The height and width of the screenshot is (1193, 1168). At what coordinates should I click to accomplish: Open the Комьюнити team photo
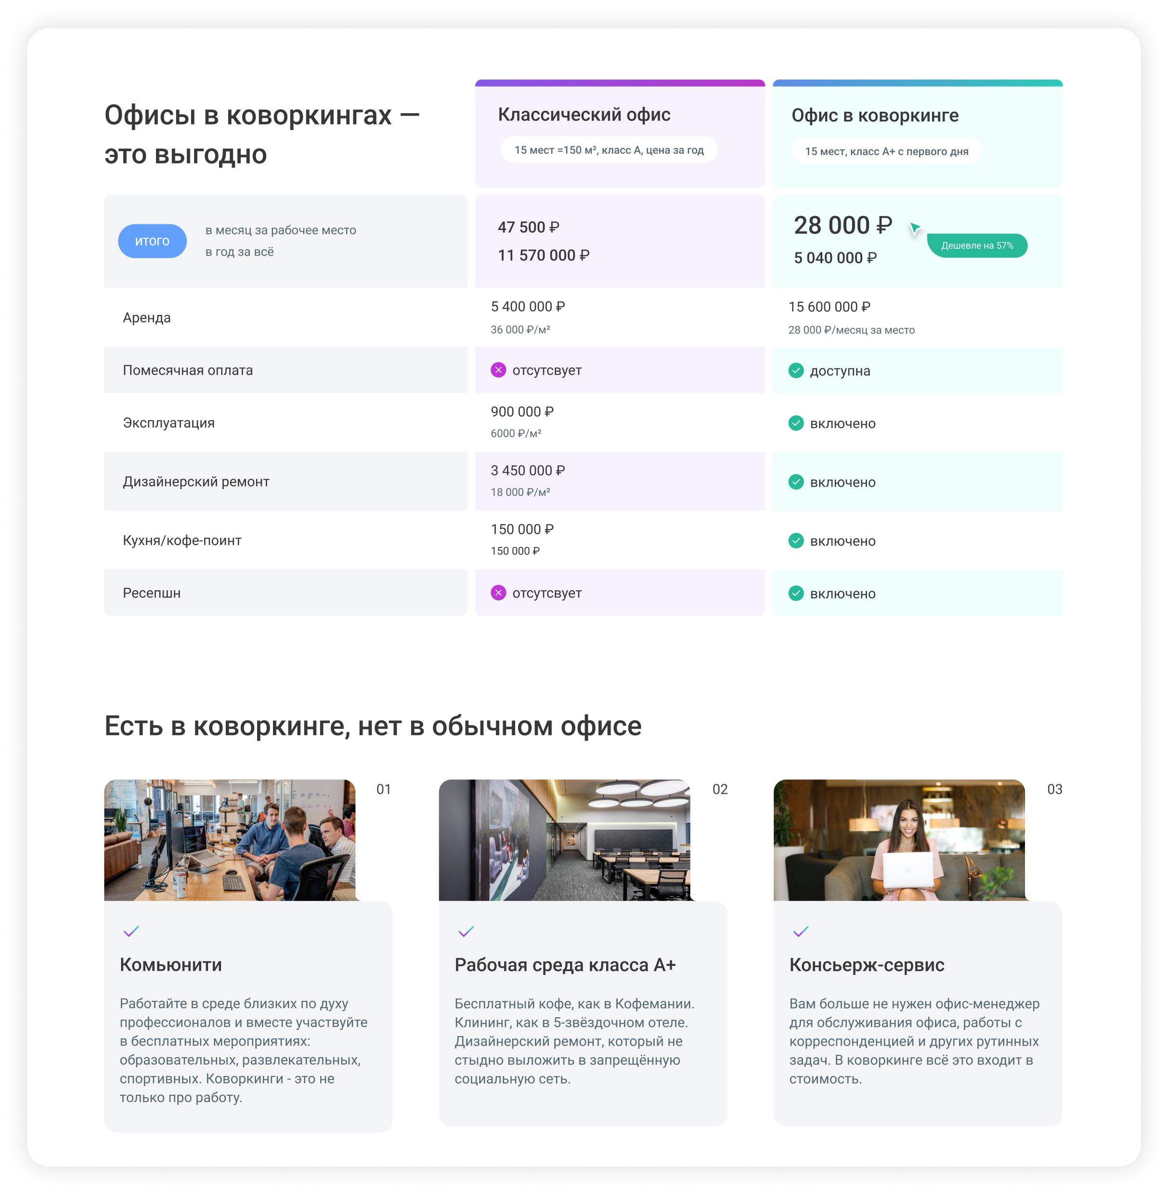pyautogui.click(x=230, y=840)
